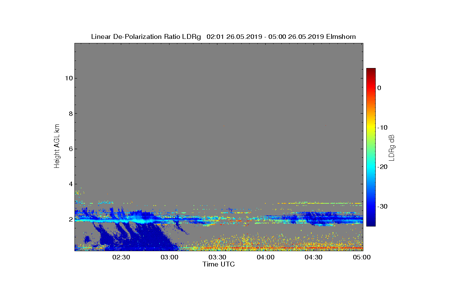
Task: Click the 0 dB colorbar label
Action: [379, 88]
